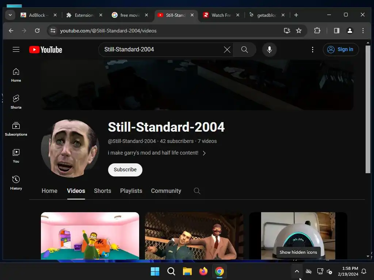Screen dimensions: 374x280
Task: Click the muted volume tray icon
Action: [329, 271]
